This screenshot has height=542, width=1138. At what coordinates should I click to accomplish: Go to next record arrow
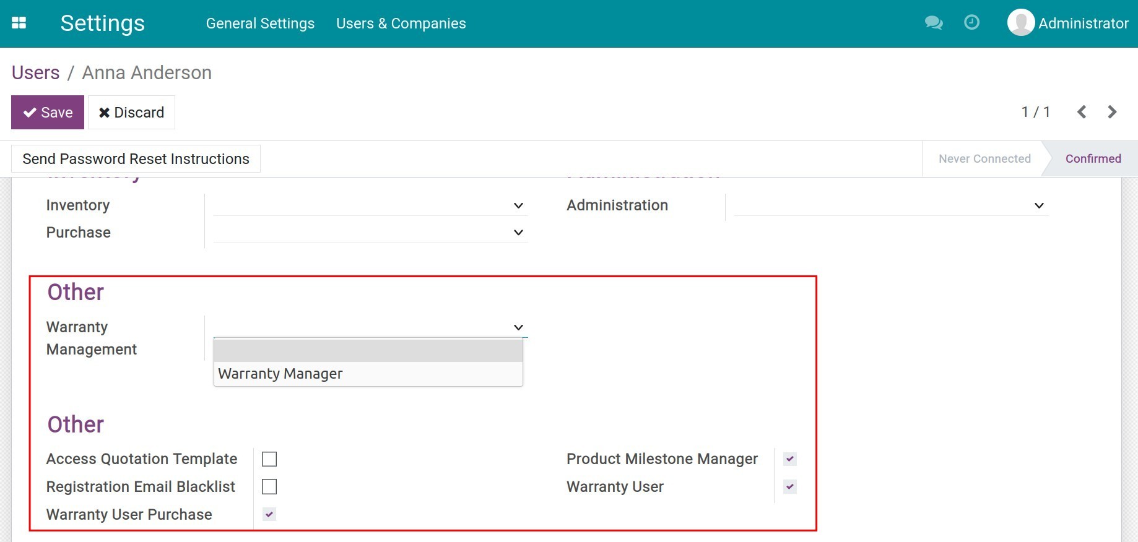coord(1112,112)
